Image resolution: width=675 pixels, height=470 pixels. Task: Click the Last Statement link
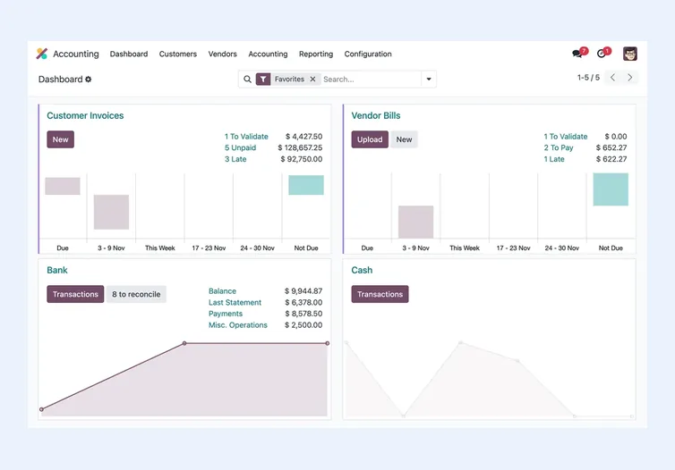click(x=235, y=302)
